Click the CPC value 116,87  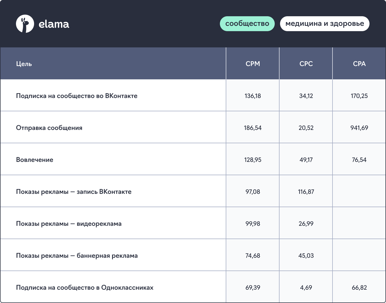click(x=306, y=192)
